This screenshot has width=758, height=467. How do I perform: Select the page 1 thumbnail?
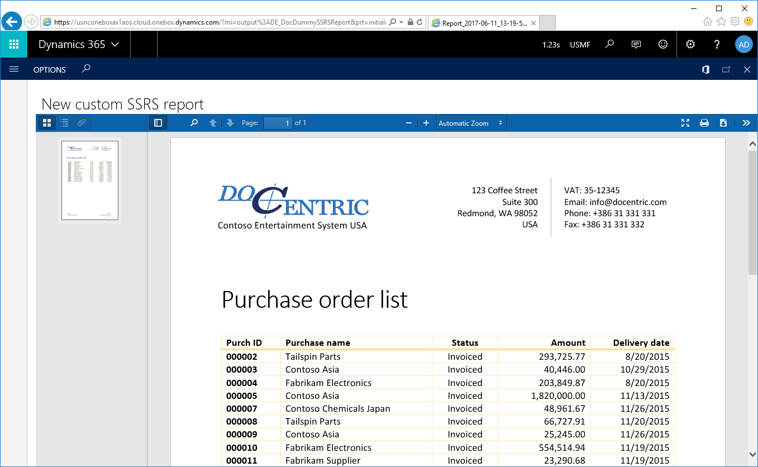(x=90, y=180)
